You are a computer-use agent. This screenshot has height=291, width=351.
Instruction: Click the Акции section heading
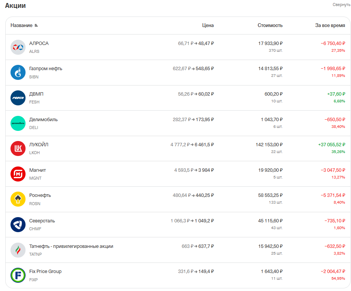[15, 6]
